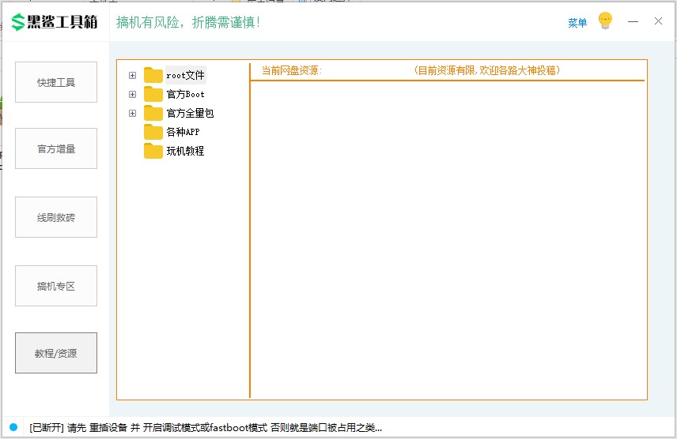Click the root文件 label
The width and height of the screenshot is (677, 439).
click(x=185, y=76)
